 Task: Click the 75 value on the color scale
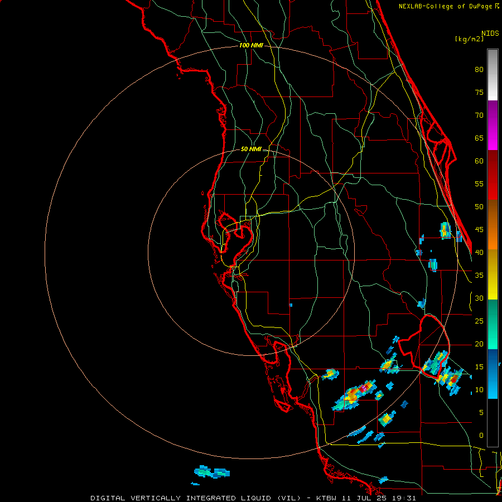(x=479, y=92)
